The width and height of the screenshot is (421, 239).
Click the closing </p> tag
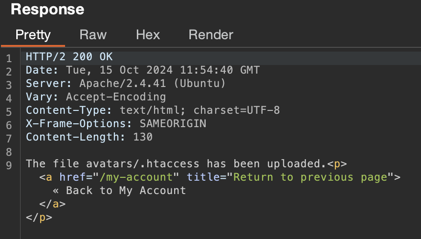[39, 217]
